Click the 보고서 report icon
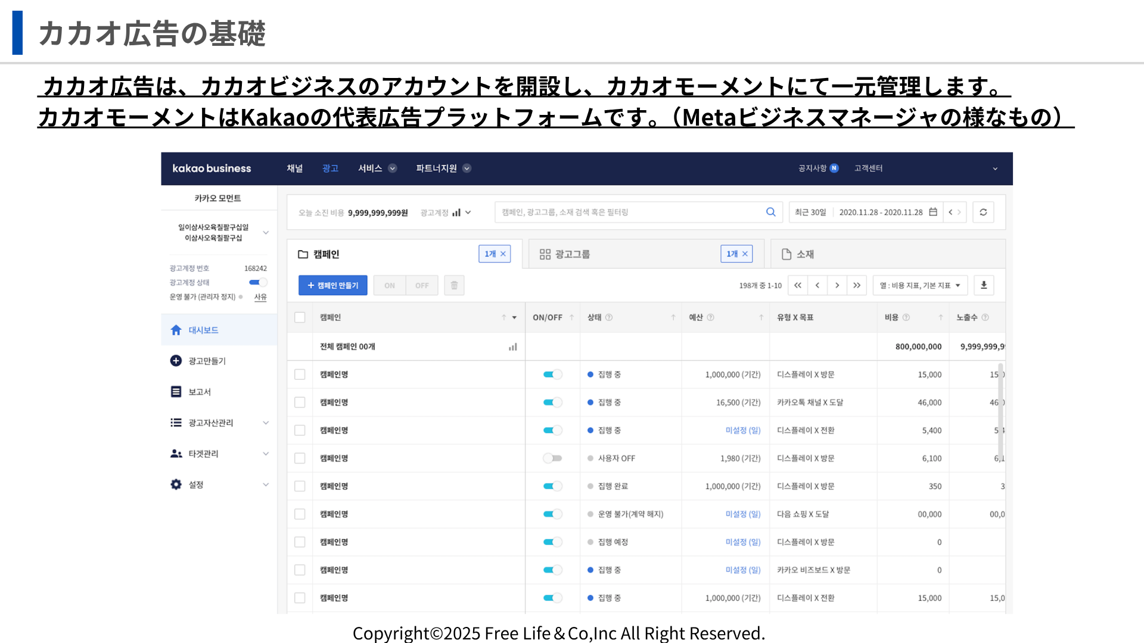This screenshot has height=643, width=1144. (x=176, y=392)
